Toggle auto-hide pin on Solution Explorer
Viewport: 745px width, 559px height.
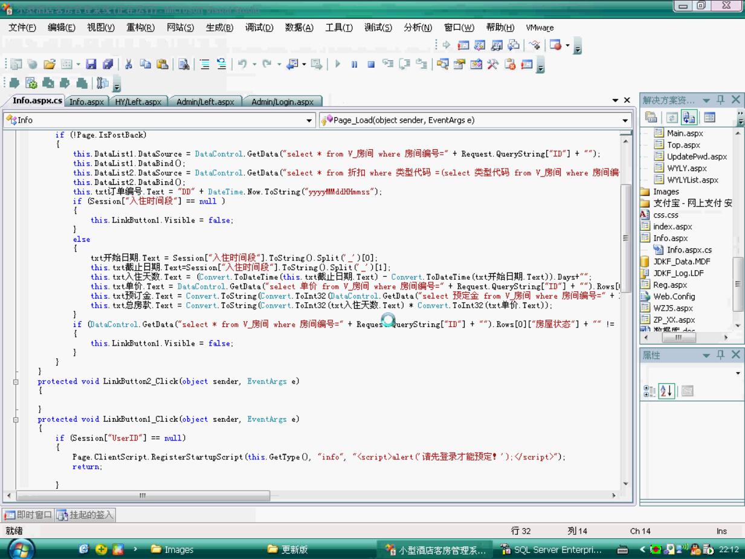tap(721, 100)
